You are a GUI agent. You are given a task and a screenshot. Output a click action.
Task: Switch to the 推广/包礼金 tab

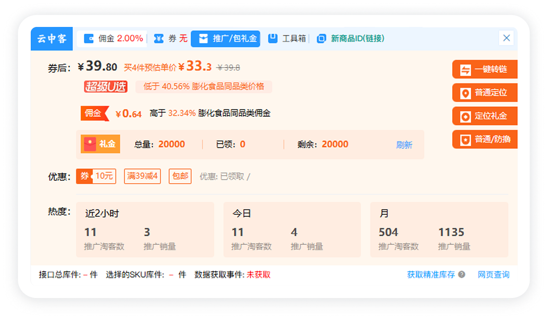(225, 38)
